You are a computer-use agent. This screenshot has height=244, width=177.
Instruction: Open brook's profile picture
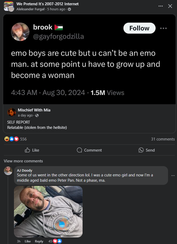point(20,32)
